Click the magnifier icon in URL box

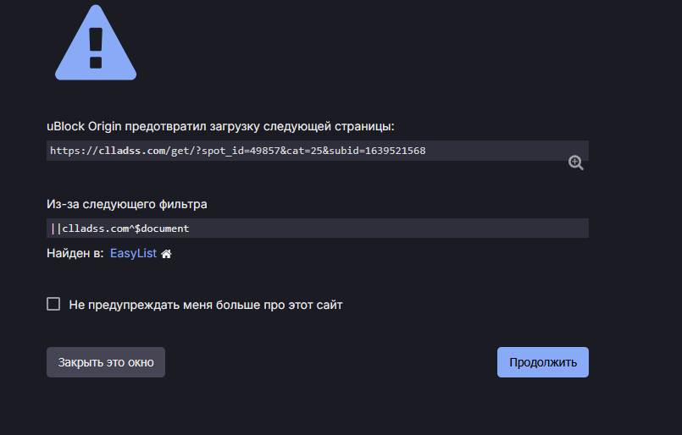coord(575,162)
